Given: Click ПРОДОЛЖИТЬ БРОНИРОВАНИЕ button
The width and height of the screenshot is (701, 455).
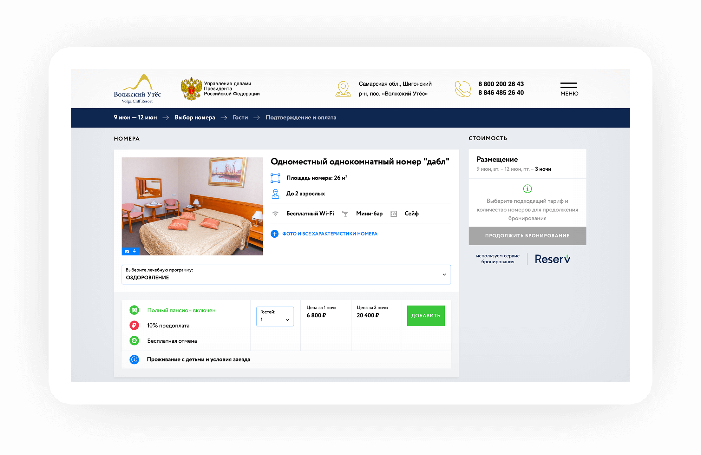Looking at the screenshot, I should (x=527, y=236).
